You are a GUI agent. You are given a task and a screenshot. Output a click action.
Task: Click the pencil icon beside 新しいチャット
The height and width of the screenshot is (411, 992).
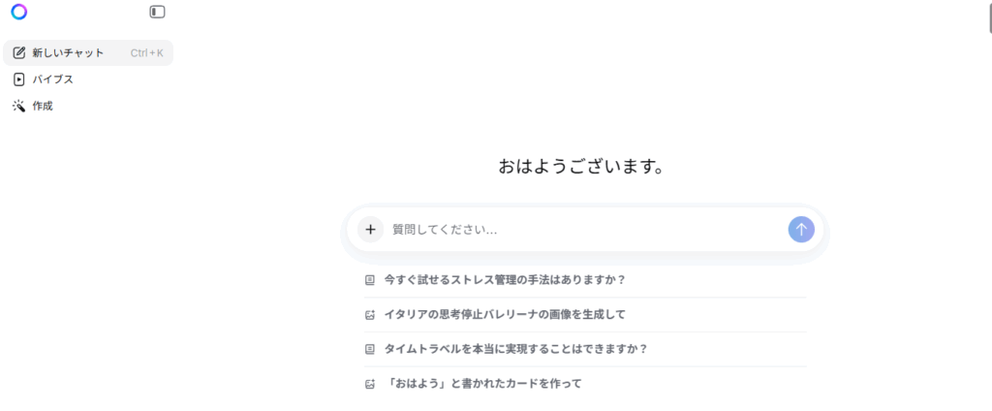(19, 52)
